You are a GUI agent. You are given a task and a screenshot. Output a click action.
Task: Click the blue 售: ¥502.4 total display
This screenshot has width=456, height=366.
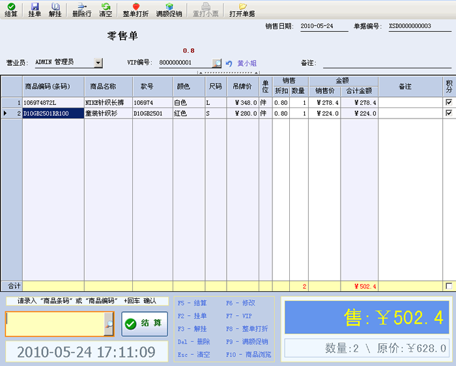pyautogui.click(x=367, y=317)
